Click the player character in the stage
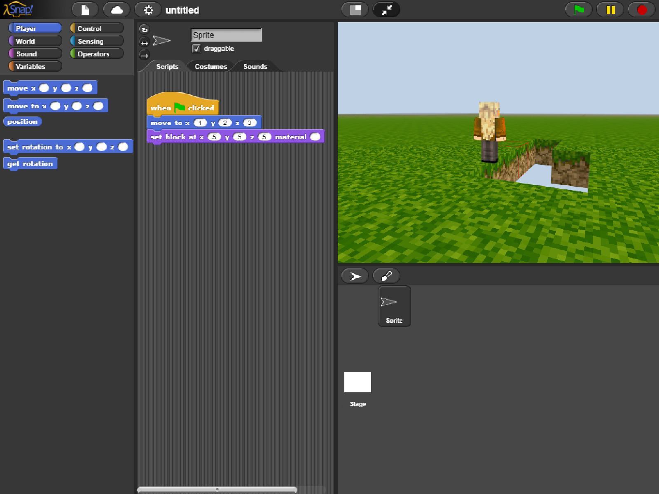This screenshot has height=494, width=659. point(489,132)
